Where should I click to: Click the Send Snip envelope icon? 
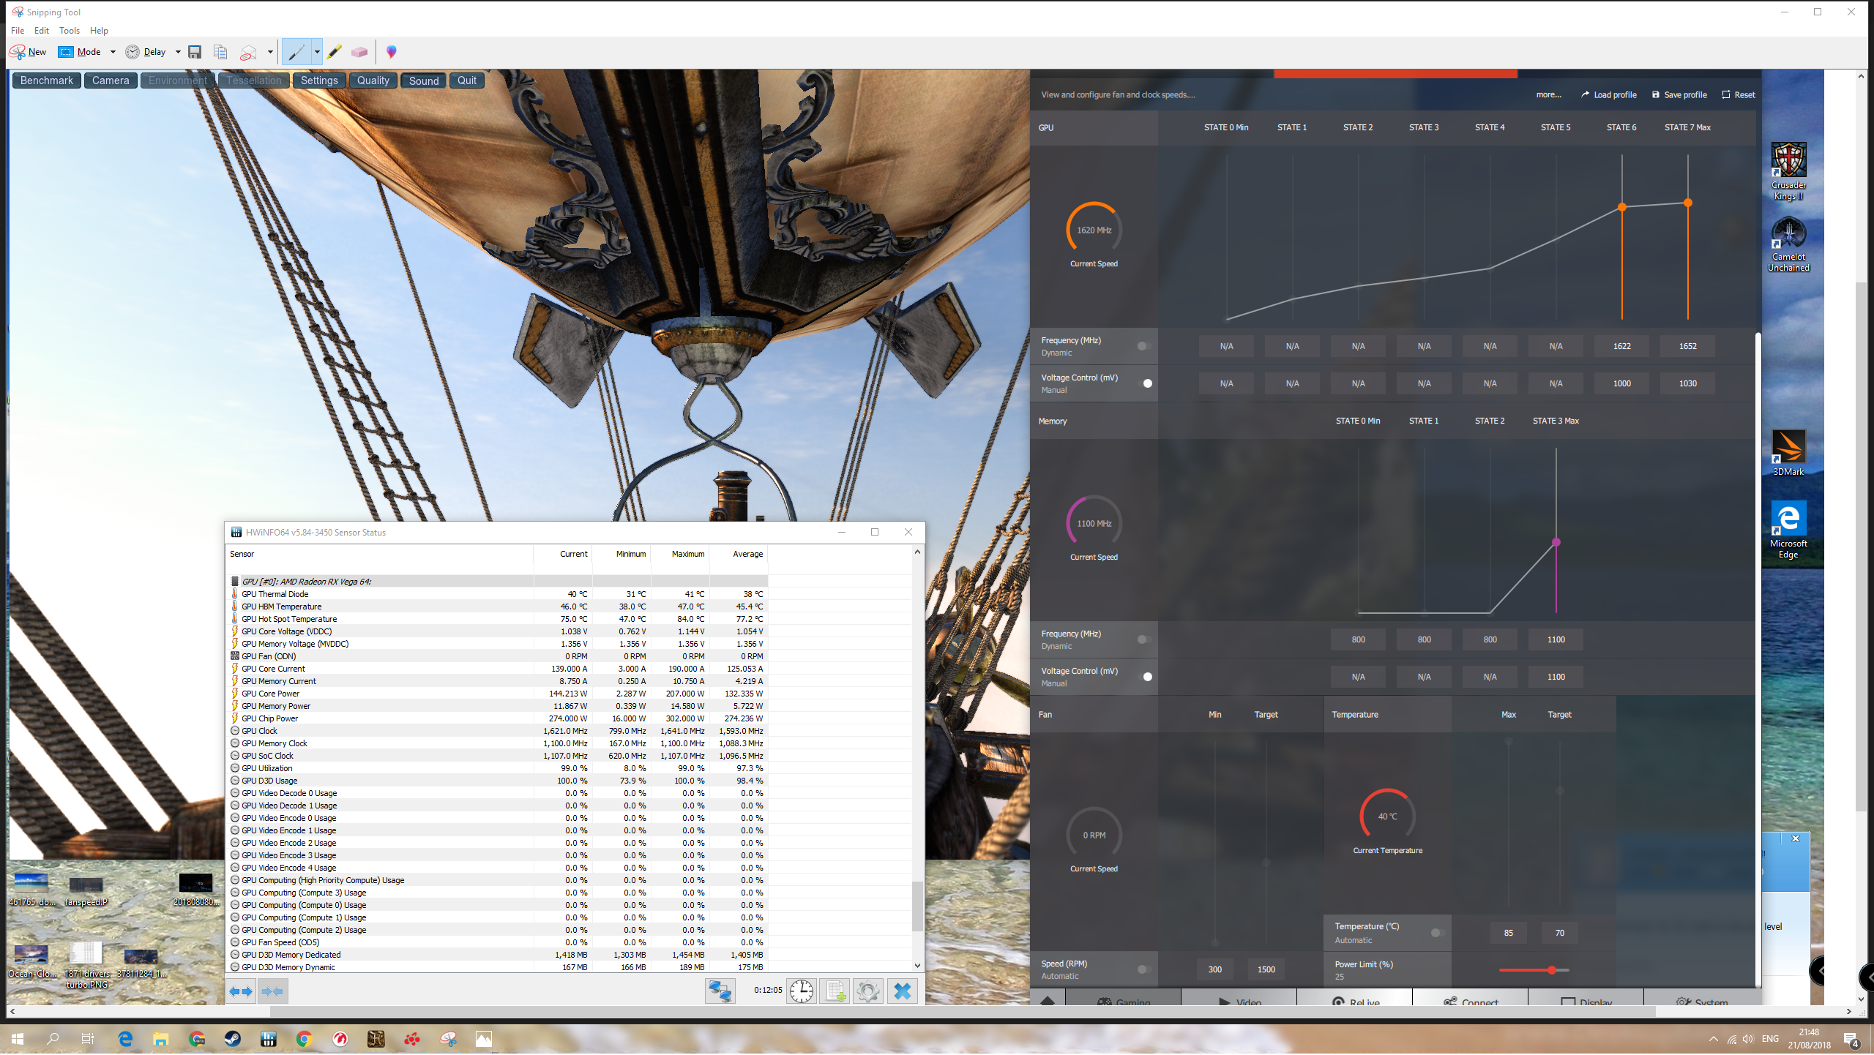click(249, 52)
